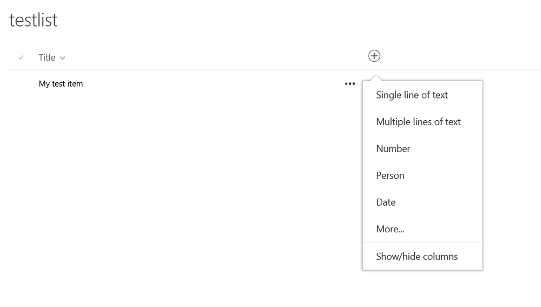541x307 pixels.
Task: Click the empty space left of My test item
Action: pyautogui.click(x=22, y=84)
